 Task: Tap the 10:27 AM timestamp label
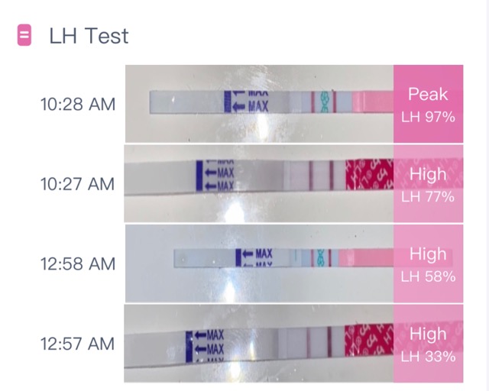[78, 184]
